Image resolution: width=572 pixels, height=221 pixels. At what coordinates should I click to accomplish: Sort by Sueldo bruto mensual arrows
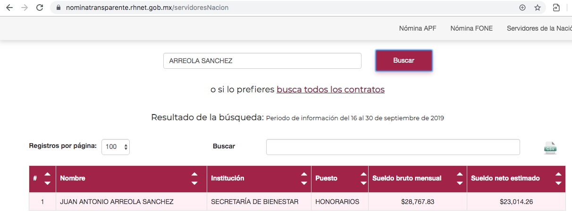coord(460,179)
